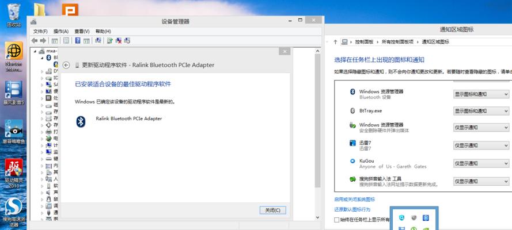Click the update driver software toolbar icon
Image resolution: width=512 pixels, height=230 pixels.
point(109,40)
